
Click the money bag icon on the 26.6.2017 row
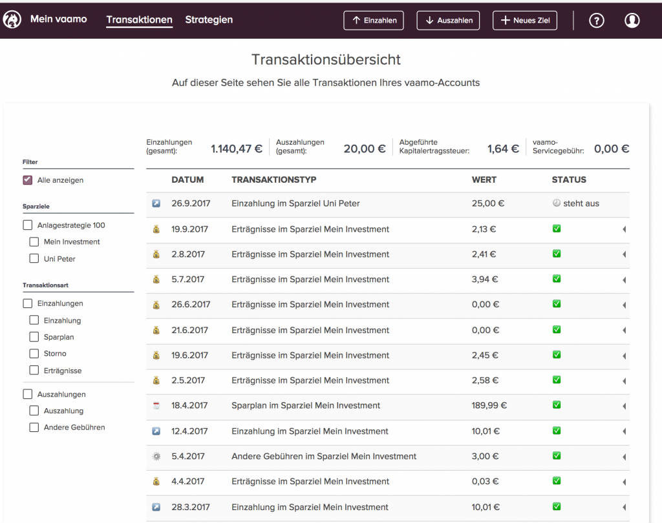pyautogui.click(x=156, y=305)
